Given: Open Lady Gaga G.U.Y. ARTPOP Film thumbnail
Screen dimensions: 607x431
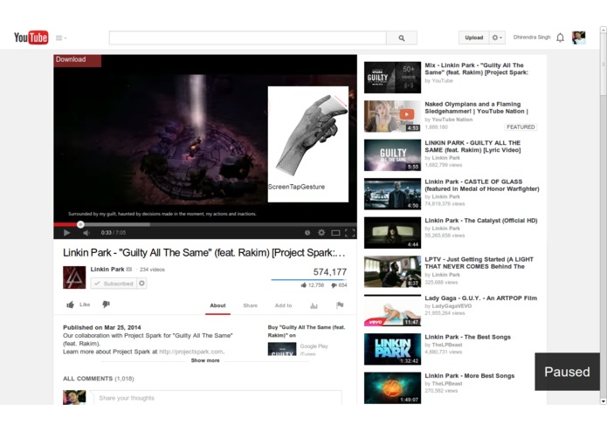Looking at the screenshot, I should pyautogui.click(x=392, y=311).
